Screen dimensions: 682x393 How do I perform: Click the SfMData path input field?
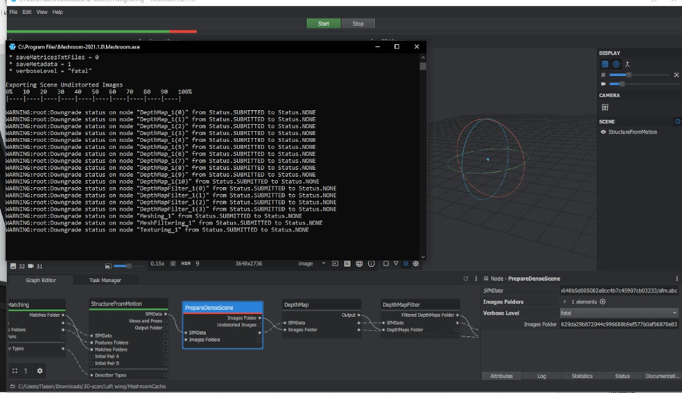[619, 290]
